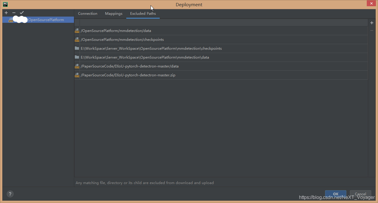This screenshot has width=378, height=203.
Task: Select /OpenSourcePlatform/mmdetection/data path row
Action: click(221, 31)
